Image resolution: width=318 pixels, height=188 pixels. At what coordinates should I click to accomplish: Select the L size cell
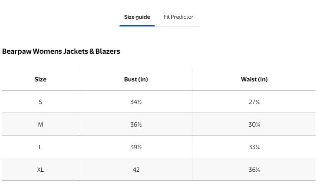pos(40,147)
